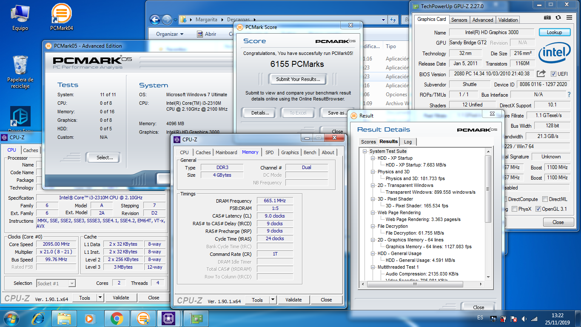Click the BIOS export arrow icon in GPU-Z
This screenshot has height=327, width=581.
541,74
